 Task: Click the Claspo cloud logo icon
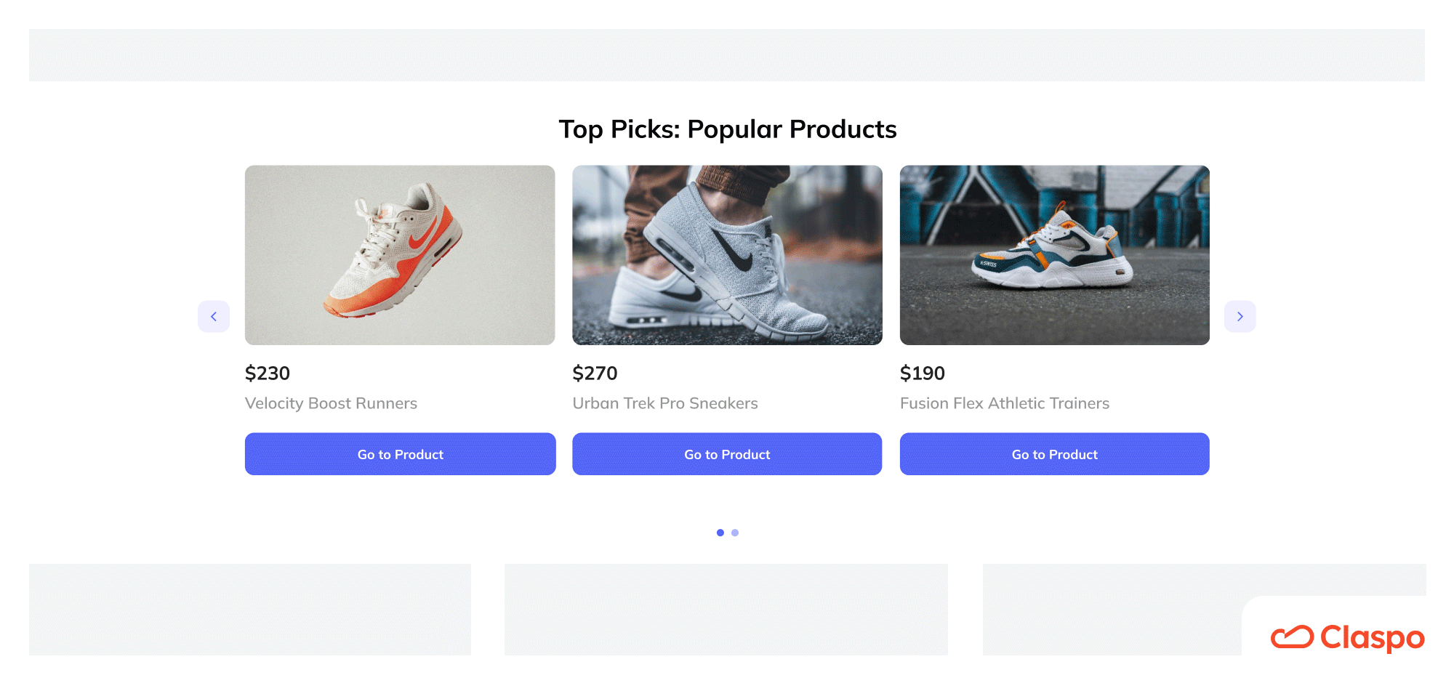point(1292,637)
